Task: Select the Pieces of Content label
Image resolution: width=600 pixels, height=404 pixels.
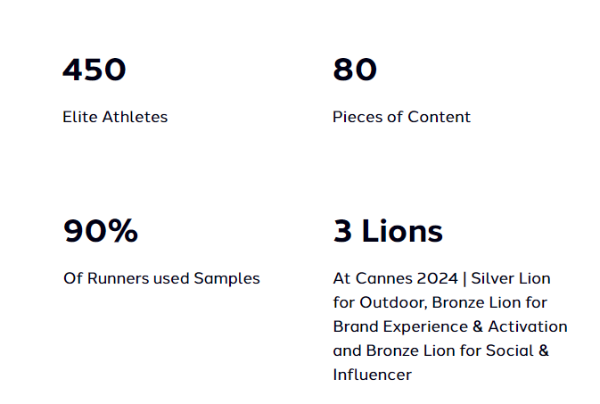Action: pos(401,117)
